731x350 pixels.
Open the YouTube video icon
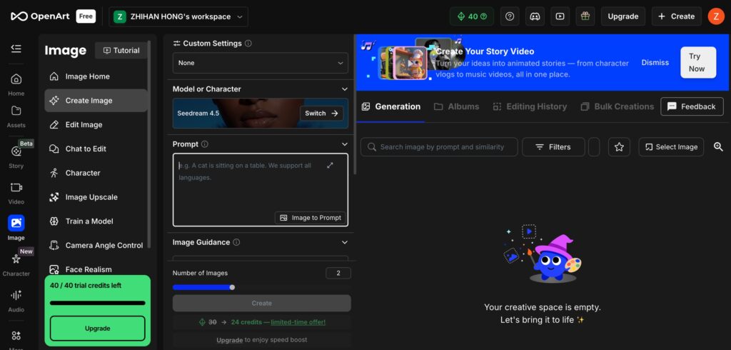point(560,16)
